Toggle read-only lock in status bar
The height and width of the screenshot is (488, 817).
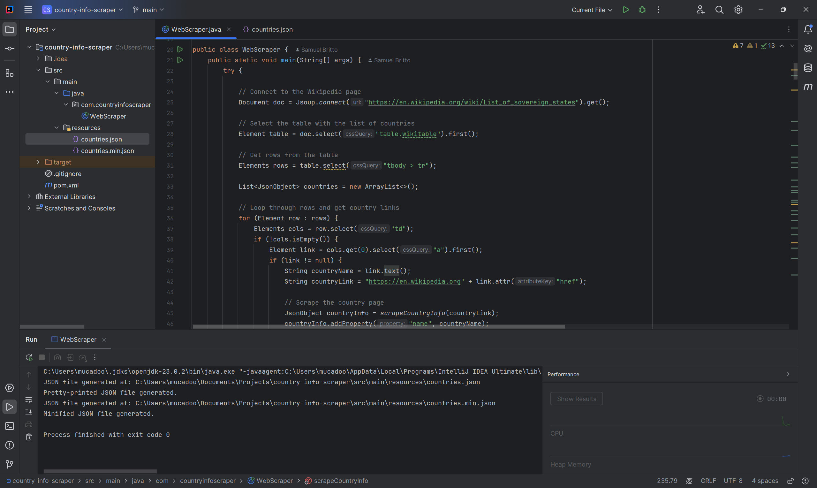pyautogui.click(x=791, y=481)
